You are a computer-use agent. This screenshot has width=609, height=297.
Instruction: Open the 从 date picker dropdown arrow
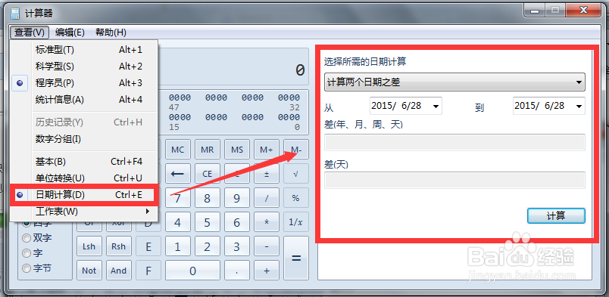tap(436, 106)
